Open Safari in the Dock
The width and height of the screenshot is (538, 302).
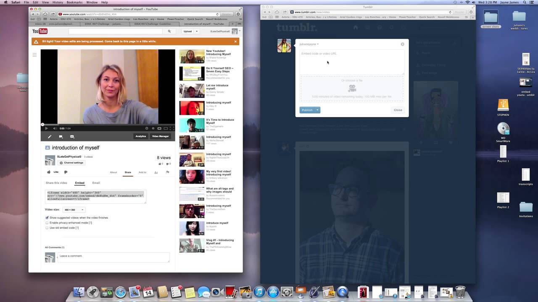(x=121, y=292)
